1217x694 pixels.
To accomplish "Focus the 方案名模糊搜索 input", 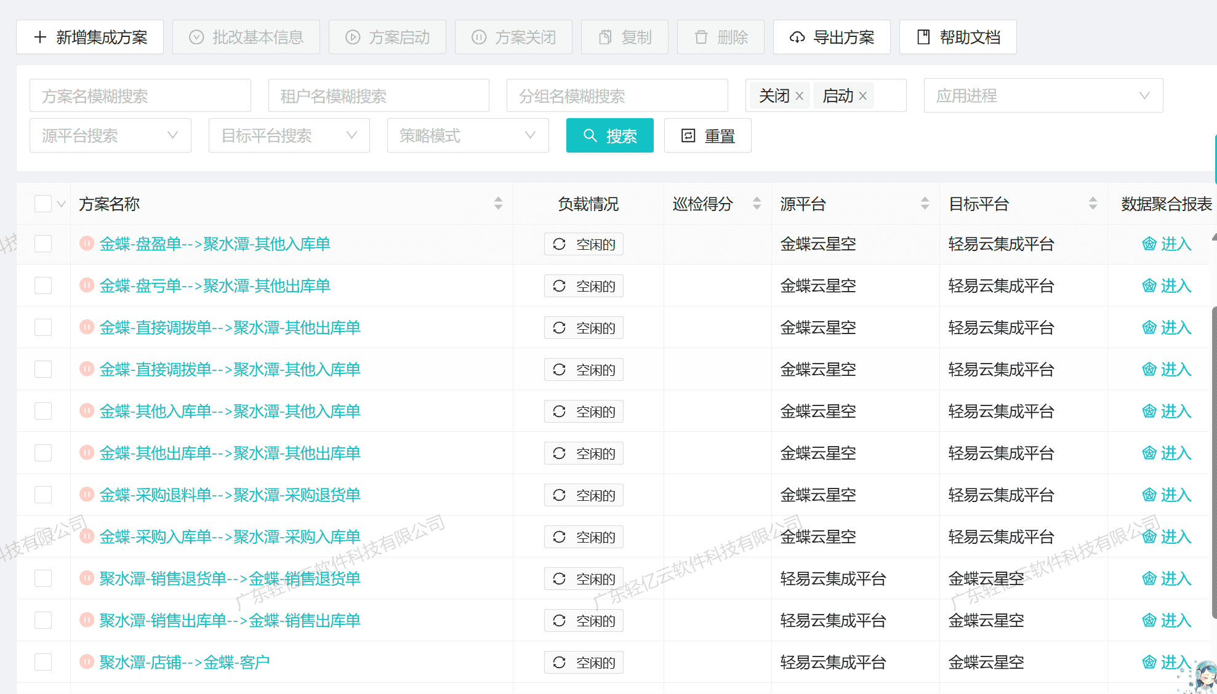I will (140, 96).
